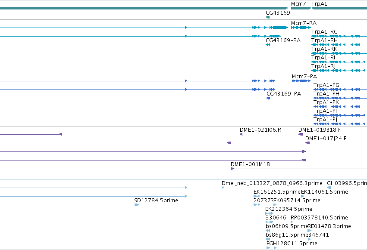Click the 330646 EST label

276,218
